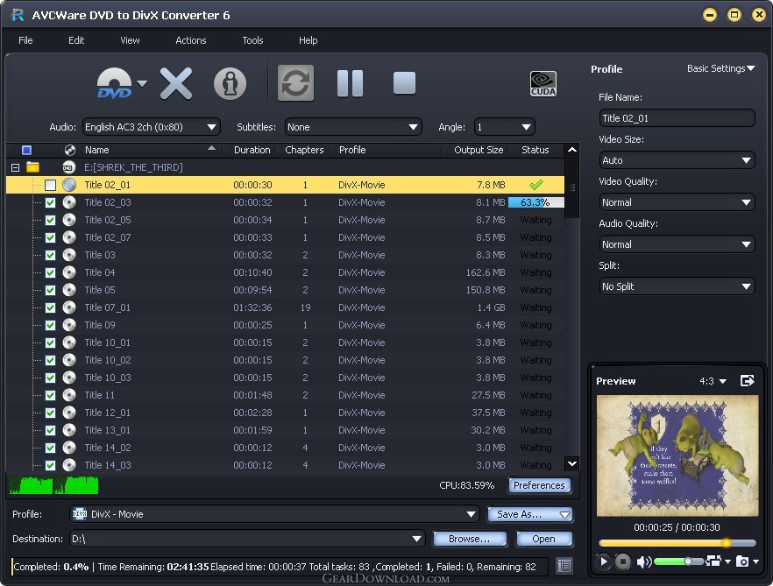This screenshot has height=586, width=773.
Task: Open the Help menu
Action: pos(308,40)
